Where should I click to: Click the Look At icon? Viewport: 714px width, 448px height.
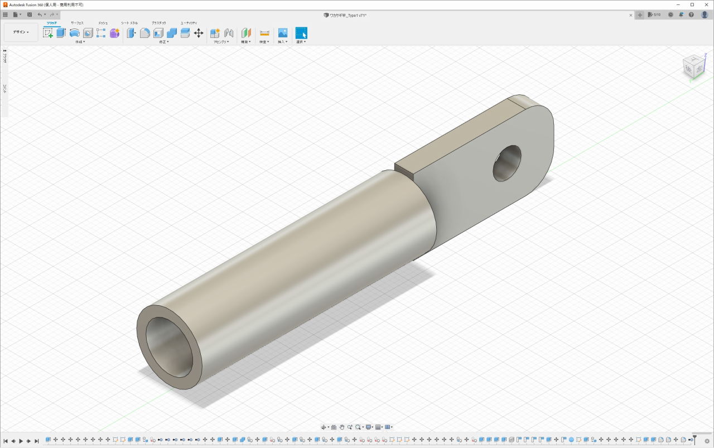334,427
